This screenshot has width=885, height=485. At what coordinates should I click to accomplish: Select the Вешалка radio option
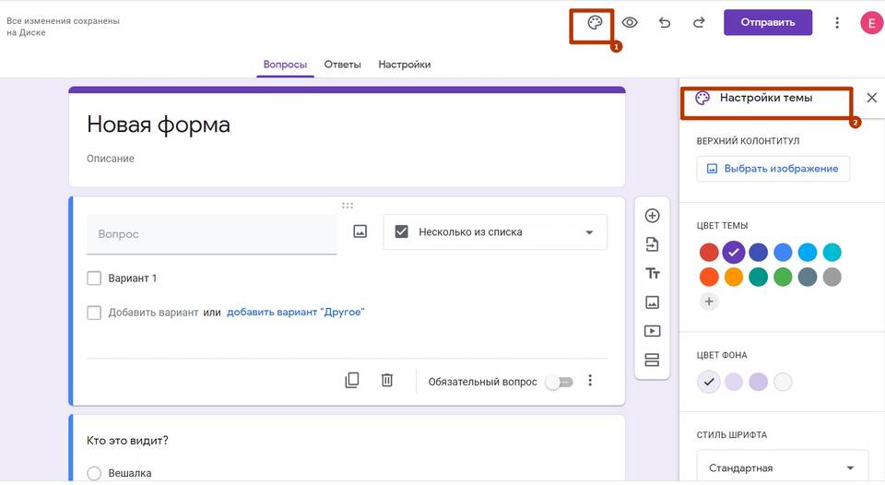pos(94,473)
